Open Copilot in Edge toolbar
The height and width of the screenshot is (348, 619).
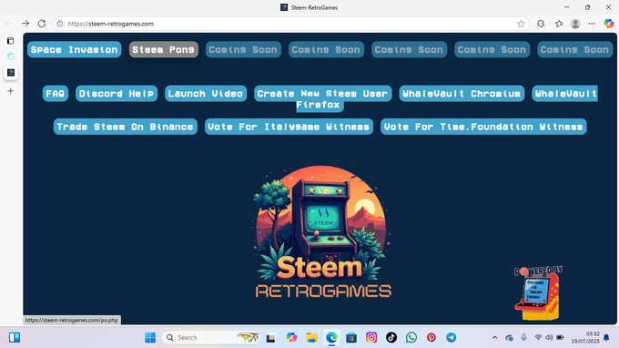click(x=609, y=24)
